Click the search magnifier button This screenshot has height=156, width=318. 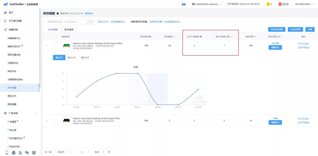point(90,22)
